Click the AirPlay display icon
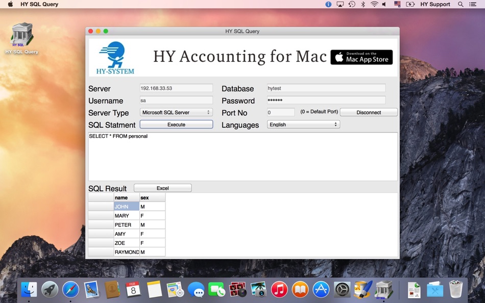Viewport: 485px width, 303px height. click(340, 4)
